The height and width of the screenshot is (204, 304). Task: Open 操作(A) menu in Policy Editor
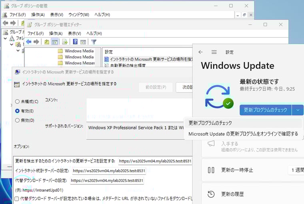coord(56,33)
